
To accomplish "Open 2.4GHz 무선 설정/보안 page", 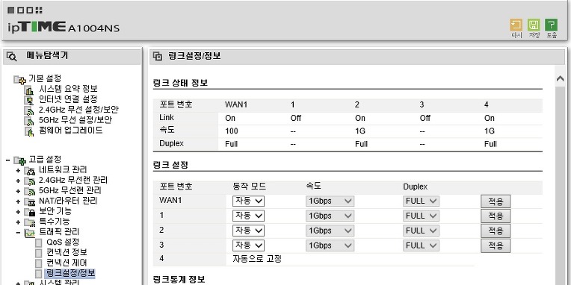I will 78,110.
